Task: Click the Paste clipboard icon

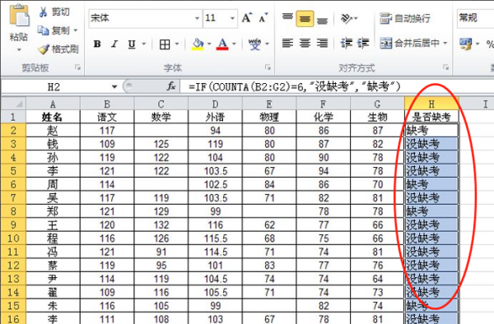Action: (x=19, y=15)
